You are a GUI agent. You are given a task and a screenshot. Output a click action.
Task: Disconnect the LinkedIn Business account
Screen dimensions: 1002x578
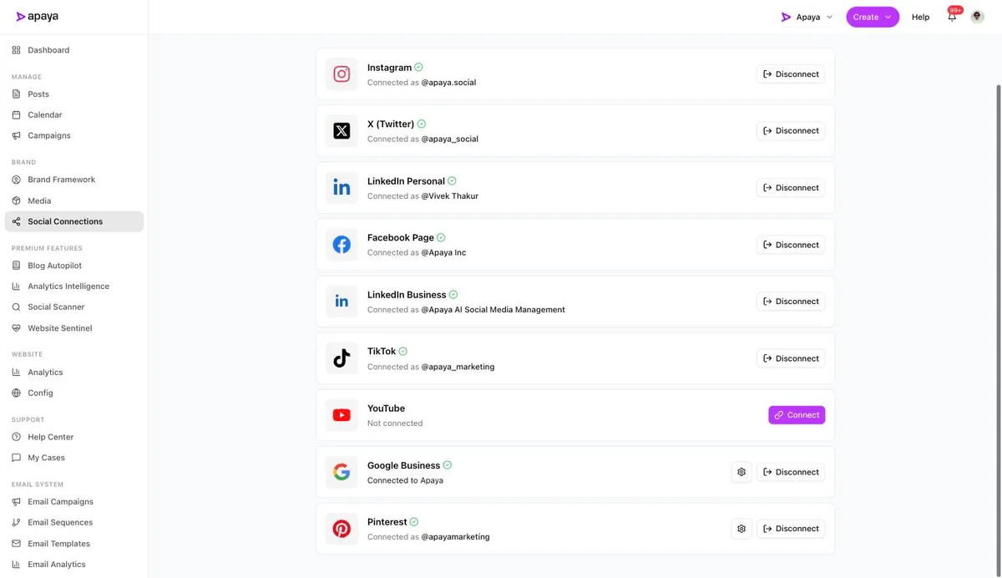(x=791, y=302)
